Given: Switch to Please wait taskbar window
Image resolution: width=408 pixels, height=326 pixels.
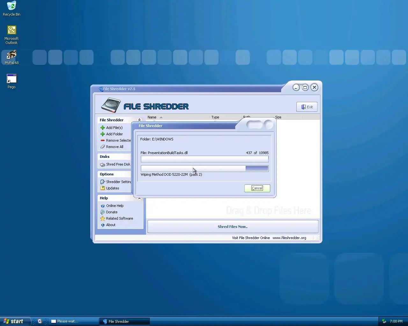Looking at the screenshot, I should (x=74, y=321).
